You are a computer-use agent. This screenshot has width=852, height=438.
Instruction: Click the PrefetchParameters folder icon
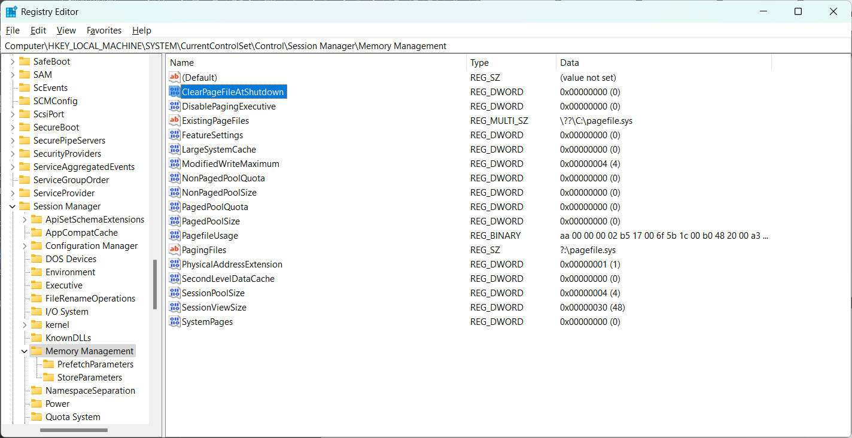pos(48,364)
